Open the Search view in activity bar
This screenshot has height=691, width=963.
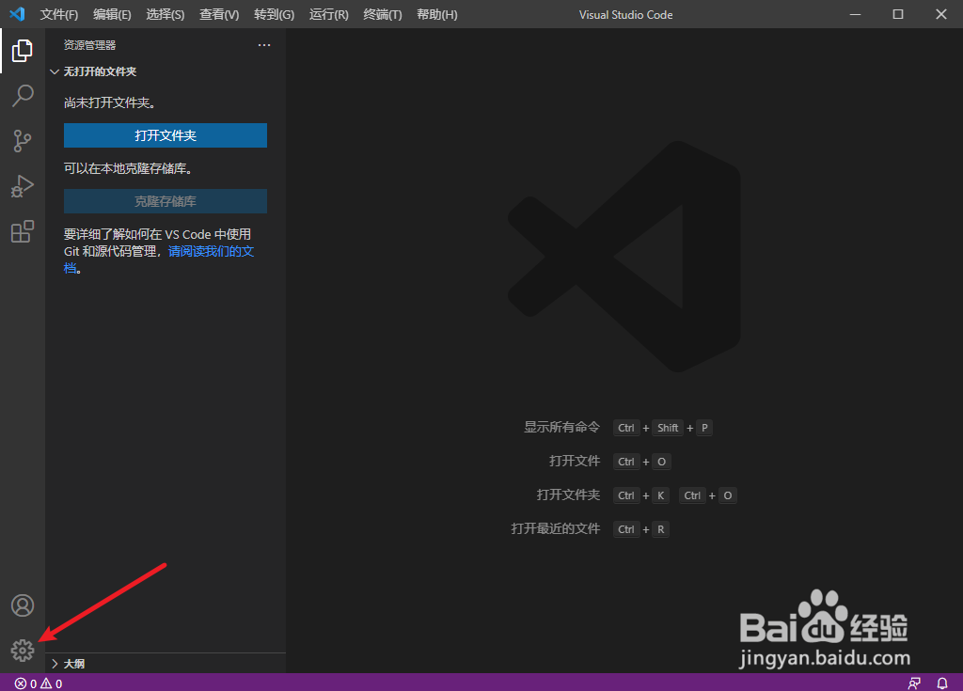click(x=23, y=96)
